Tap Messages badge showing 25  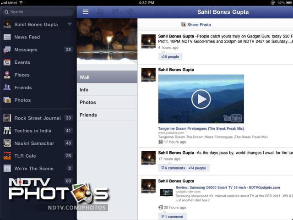pyautogui.click(x=68, y=49)
